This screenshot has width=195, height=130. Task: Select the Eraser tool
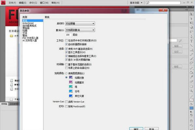pos(191,81)
